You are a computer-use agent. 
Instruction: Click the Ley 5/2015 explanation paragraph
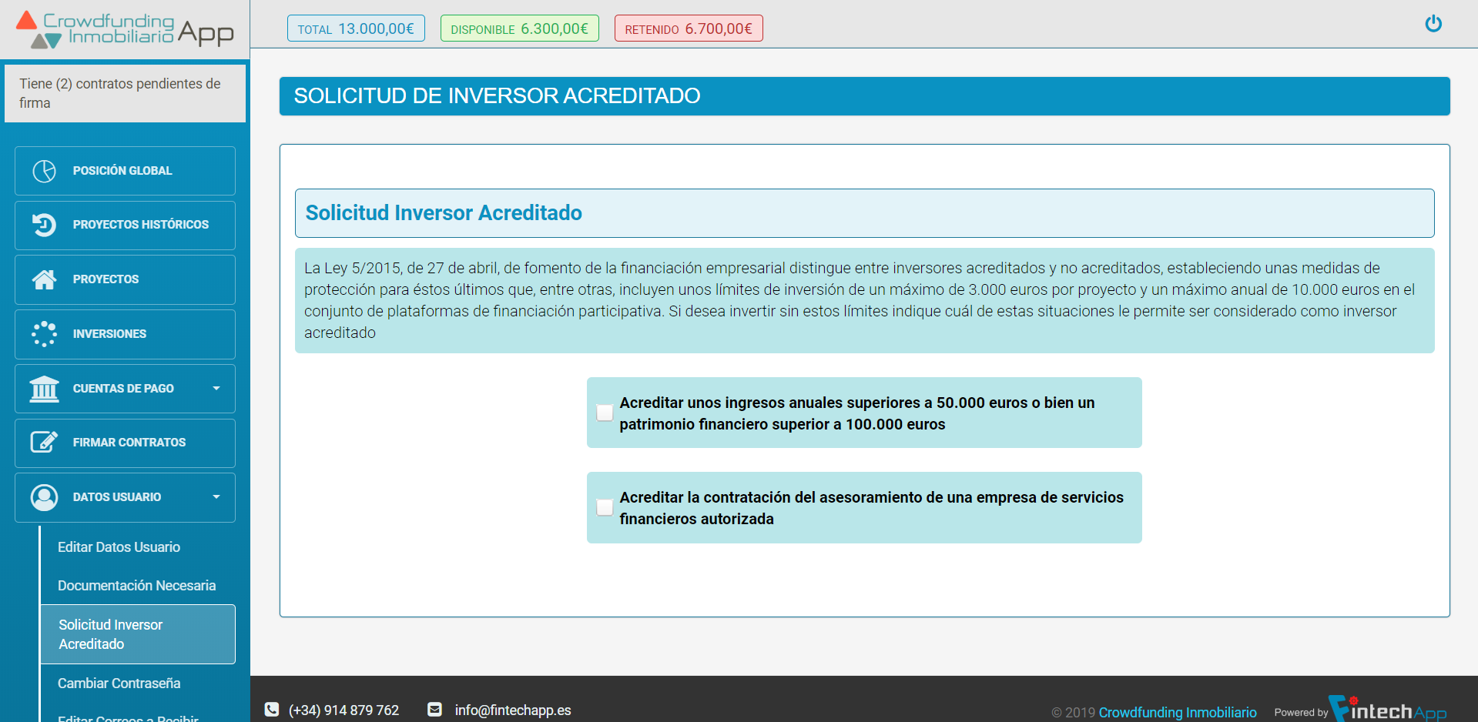864,300
